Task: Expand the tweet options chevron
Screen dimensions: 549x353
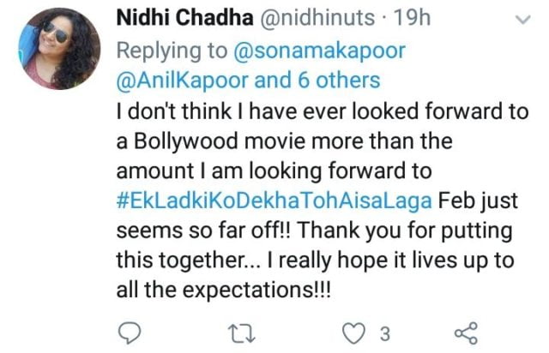Action: click(x=521, y=18)
